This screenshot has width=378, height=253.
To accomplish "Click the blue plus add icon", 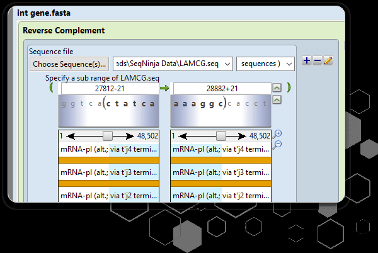I will point(307,60).
